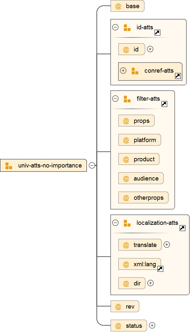This screenshot has height=334, width=190.
Task: Select the xml:lang attribute label
Action: point(145,264)
